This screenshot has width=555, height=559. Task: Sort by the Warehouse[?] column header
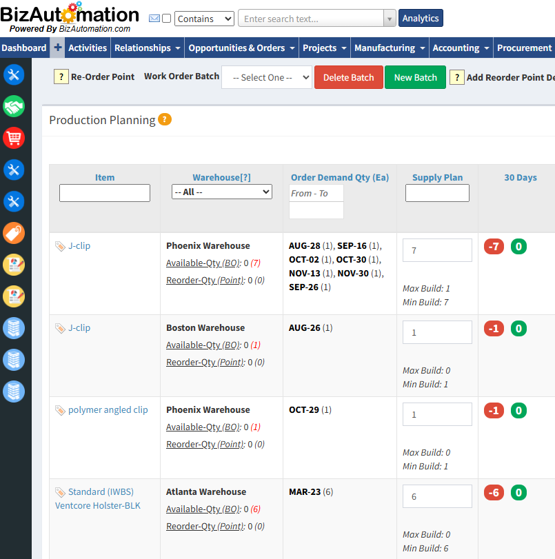(x=221, y=178)
